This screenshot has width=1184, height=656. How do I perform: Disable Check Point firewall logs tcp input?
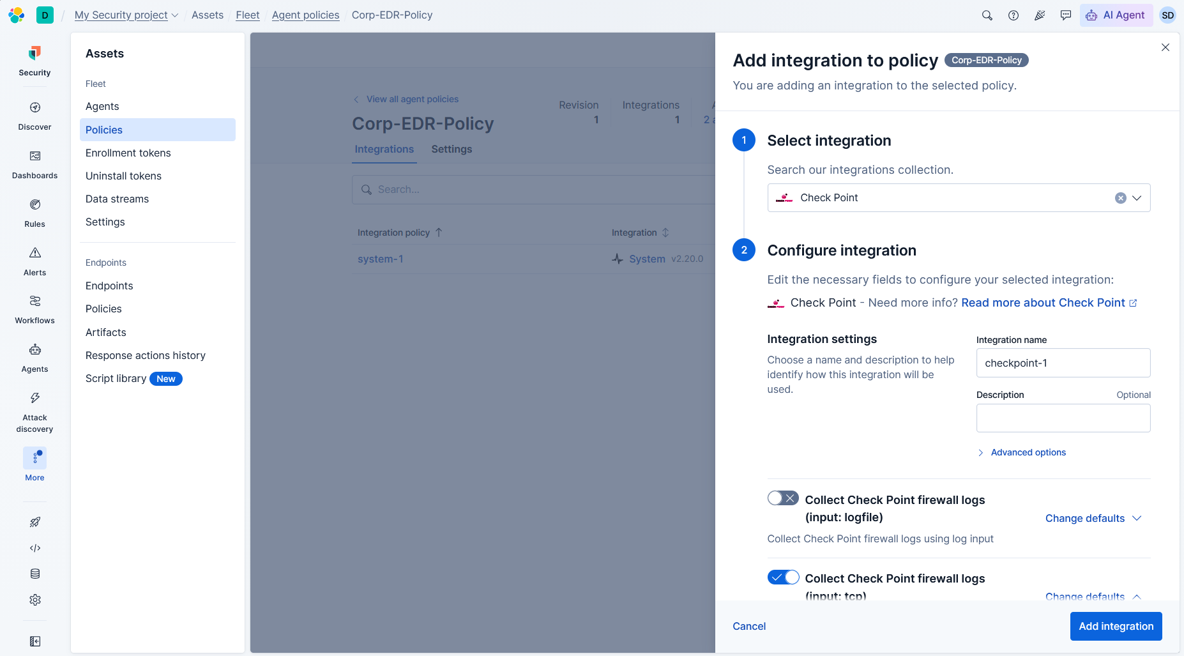783,577
